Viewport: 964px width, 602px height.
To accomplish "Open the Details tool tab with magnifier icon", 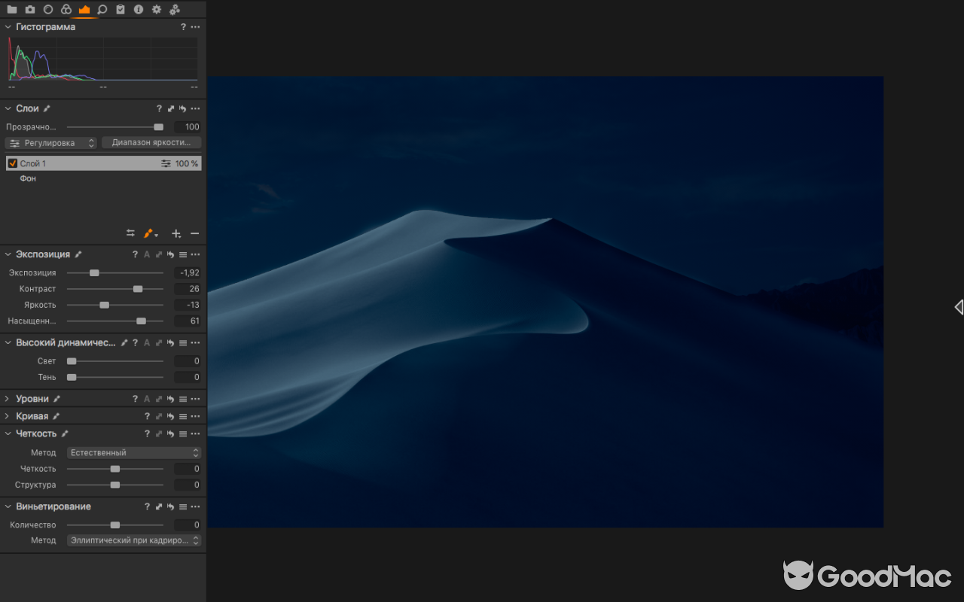I will 102,10.
